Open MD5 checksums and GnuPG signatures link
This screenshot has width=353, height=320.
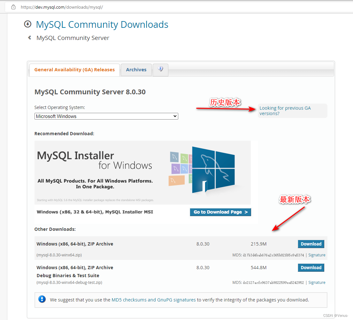[154, 300]
